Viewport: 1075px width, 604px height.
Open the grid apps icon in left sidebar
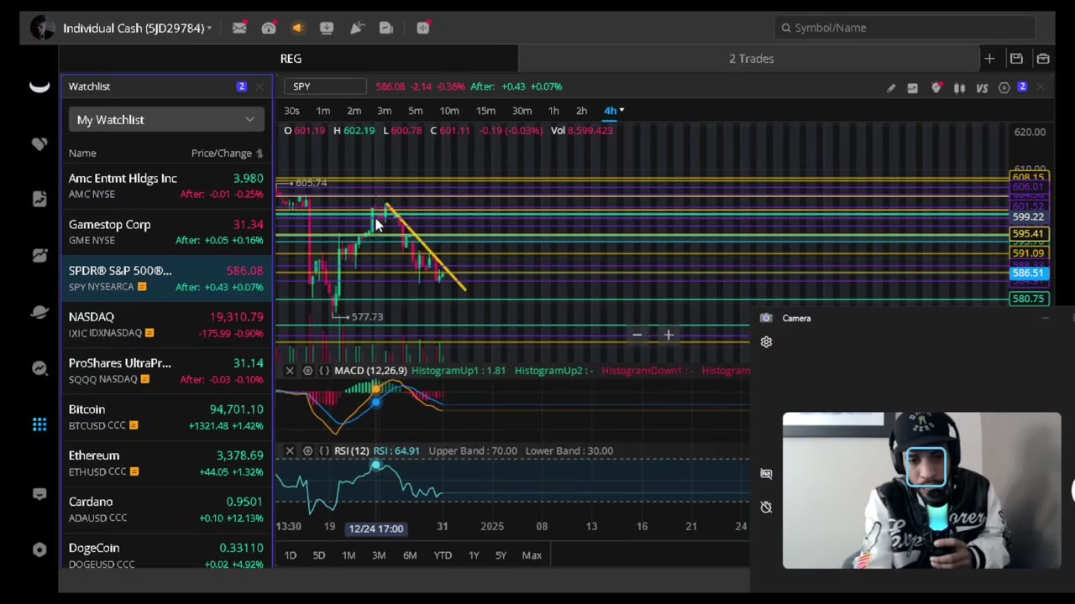39,424
